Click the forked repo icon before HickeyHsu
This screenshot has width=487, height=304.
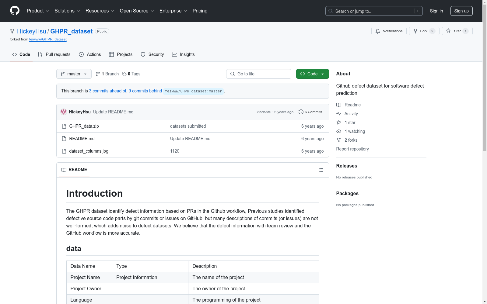12,31
